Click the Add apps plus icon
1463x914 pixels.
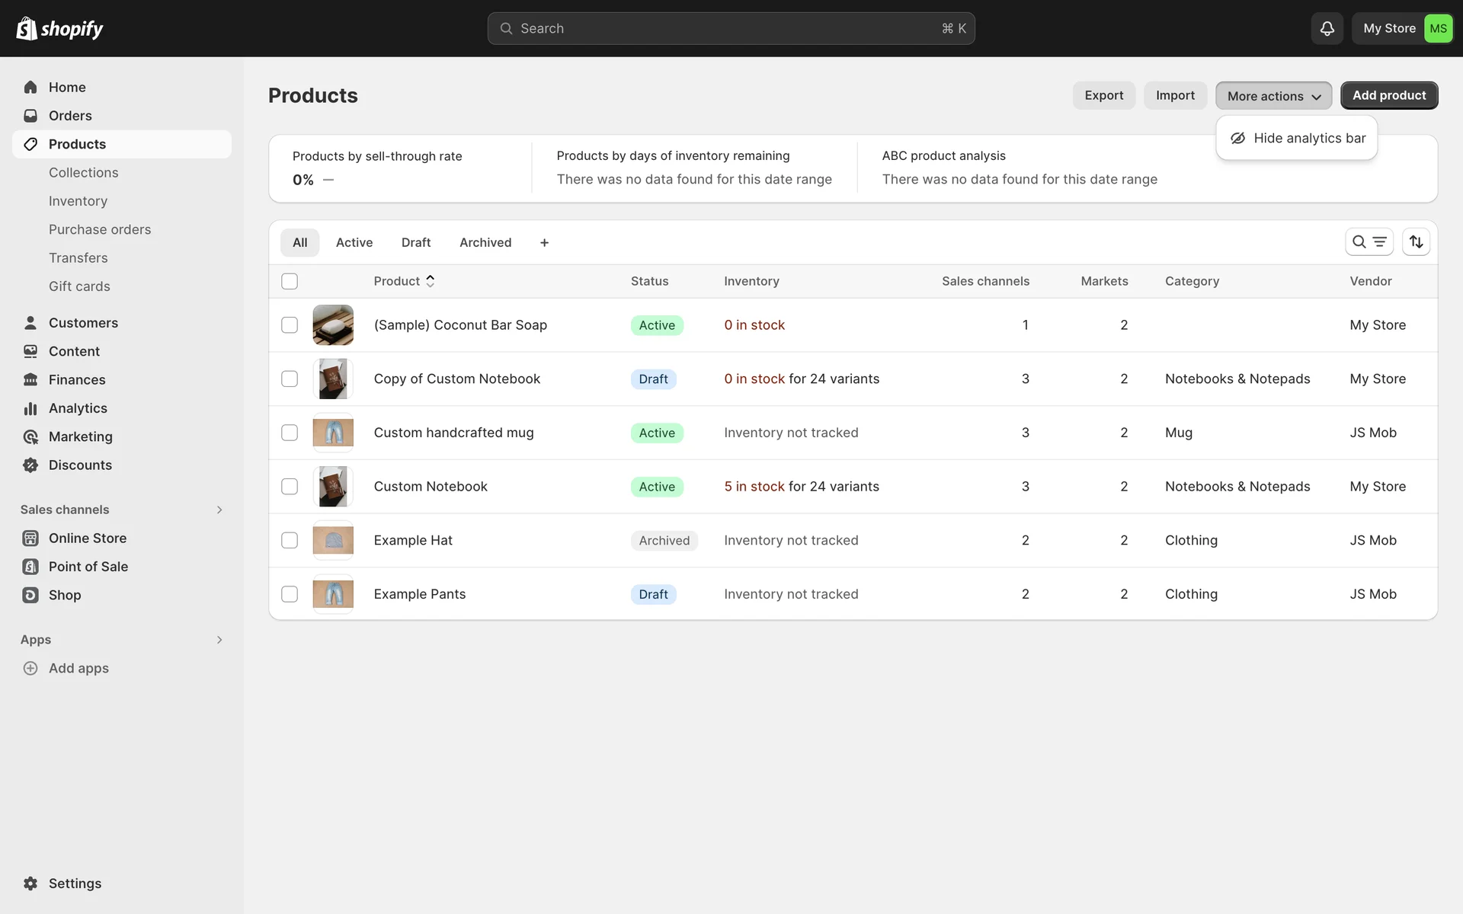tap(30, 668)
